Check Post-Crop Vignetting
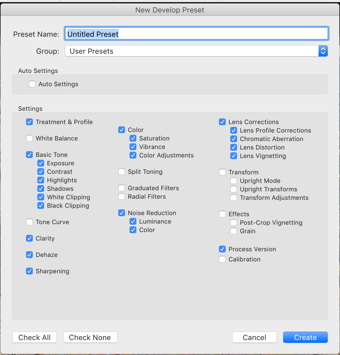This screenshot has width=340, height=355. point(234,222)
